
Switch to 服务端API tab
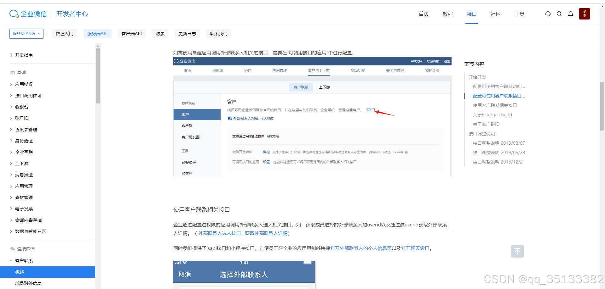[x=97, y=34]
